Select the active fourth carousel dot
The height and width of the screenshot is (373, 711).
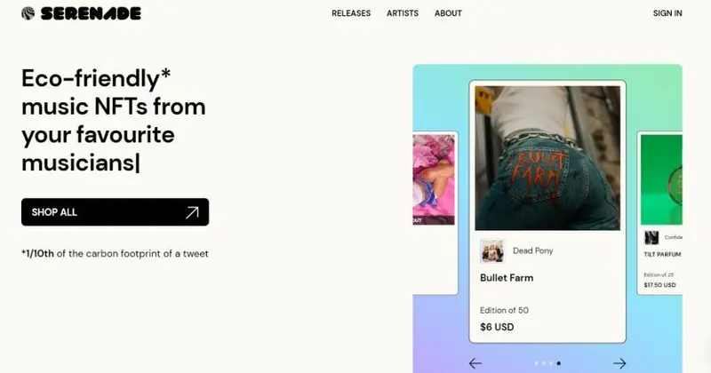click(559, 363)
